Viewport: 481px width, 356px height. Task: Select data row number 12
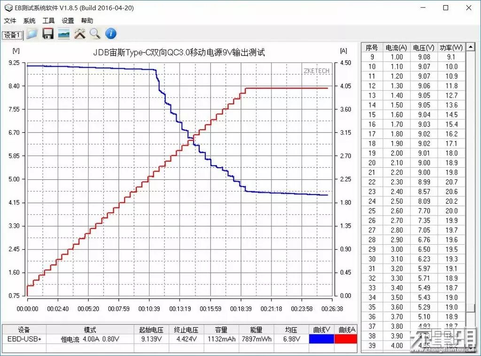click(x=413, y=85)
